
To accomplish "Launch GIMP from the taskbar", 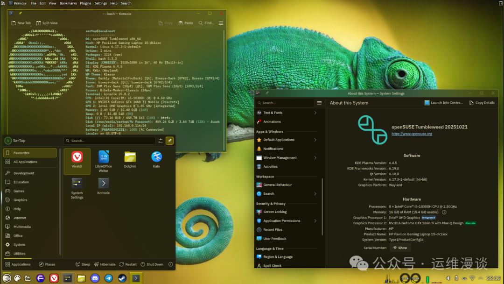I will 17,277.
